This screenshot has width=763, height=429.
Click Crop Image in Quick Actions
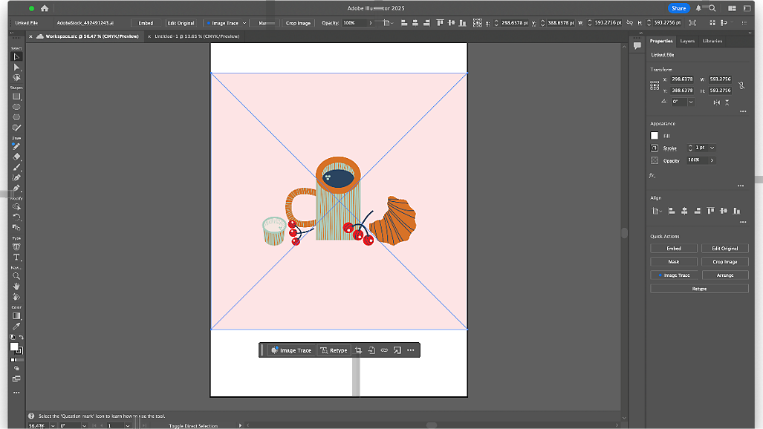724,262
